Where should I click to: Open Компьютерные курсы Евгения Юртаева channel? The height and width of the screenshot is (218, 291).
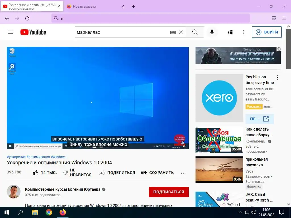coord(63,189)
